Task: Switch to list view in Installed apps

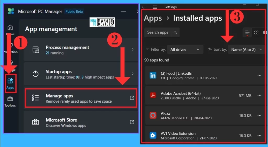Action: 247,33
